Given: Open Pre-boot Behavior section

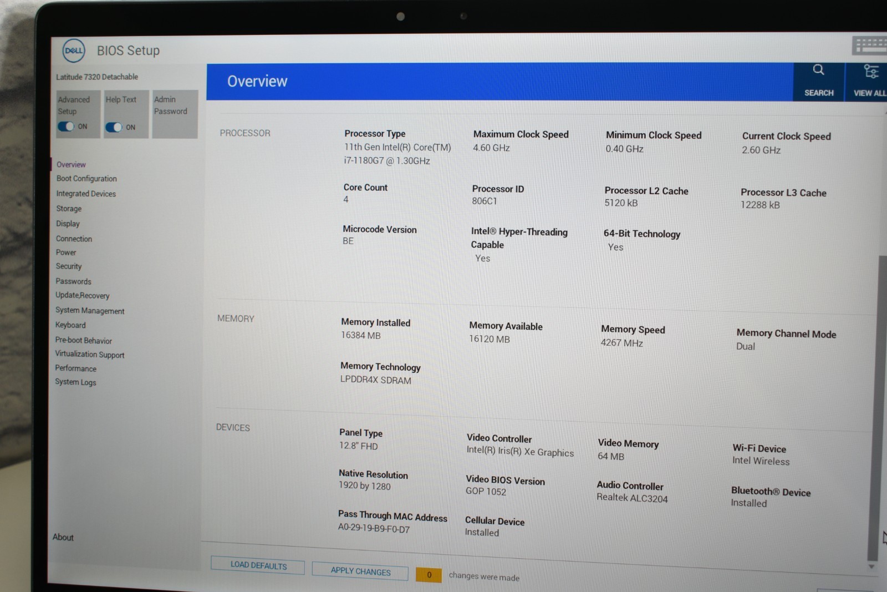Looking at the screenshot, I should coord(83,340).
